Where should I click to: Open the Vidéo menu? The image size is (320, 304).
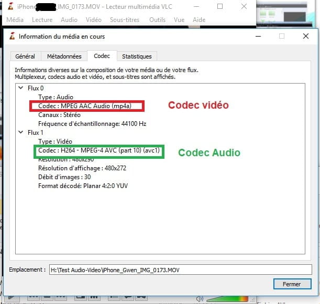(94, 20)
